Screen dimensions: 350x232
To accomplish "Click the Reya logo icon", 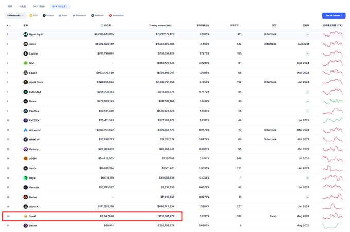I will pos(25,178).
